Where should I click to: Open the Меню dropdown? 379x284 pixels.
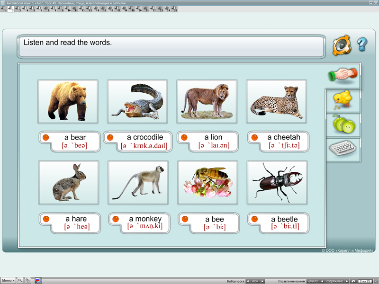[x=8, y=280]
